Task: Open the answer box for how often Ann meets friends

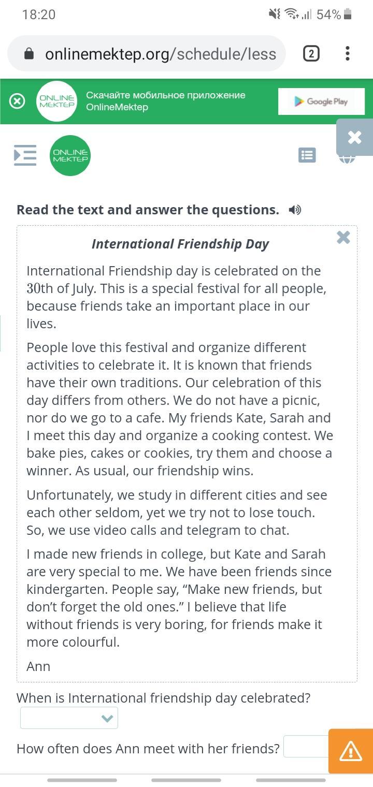Action: pyautogui.click(x=306, y=747)
